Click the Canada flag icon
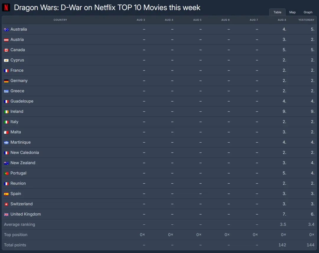319x253 pixels. pyautogui.click(x=6, y=50)
